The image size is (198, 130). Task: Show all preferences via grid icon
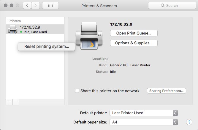[50, 5]
